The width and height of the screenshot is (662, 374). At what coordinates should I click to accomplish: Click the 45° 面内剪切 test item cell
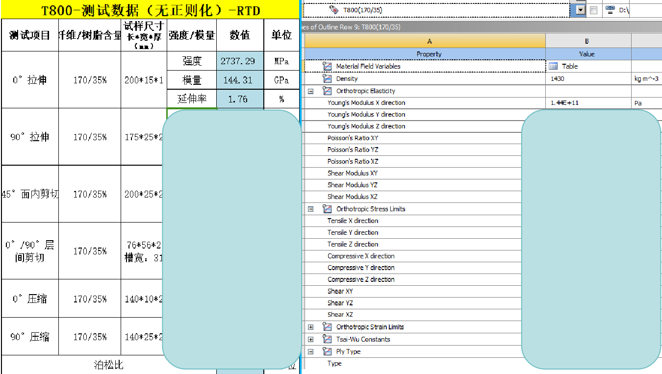[30, 194]
